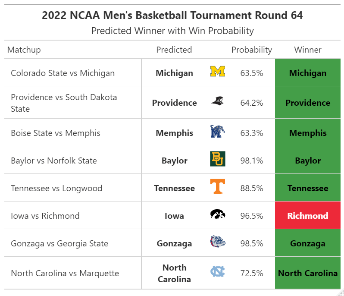Click the North Carolina NC logo

tap(218, 272)
